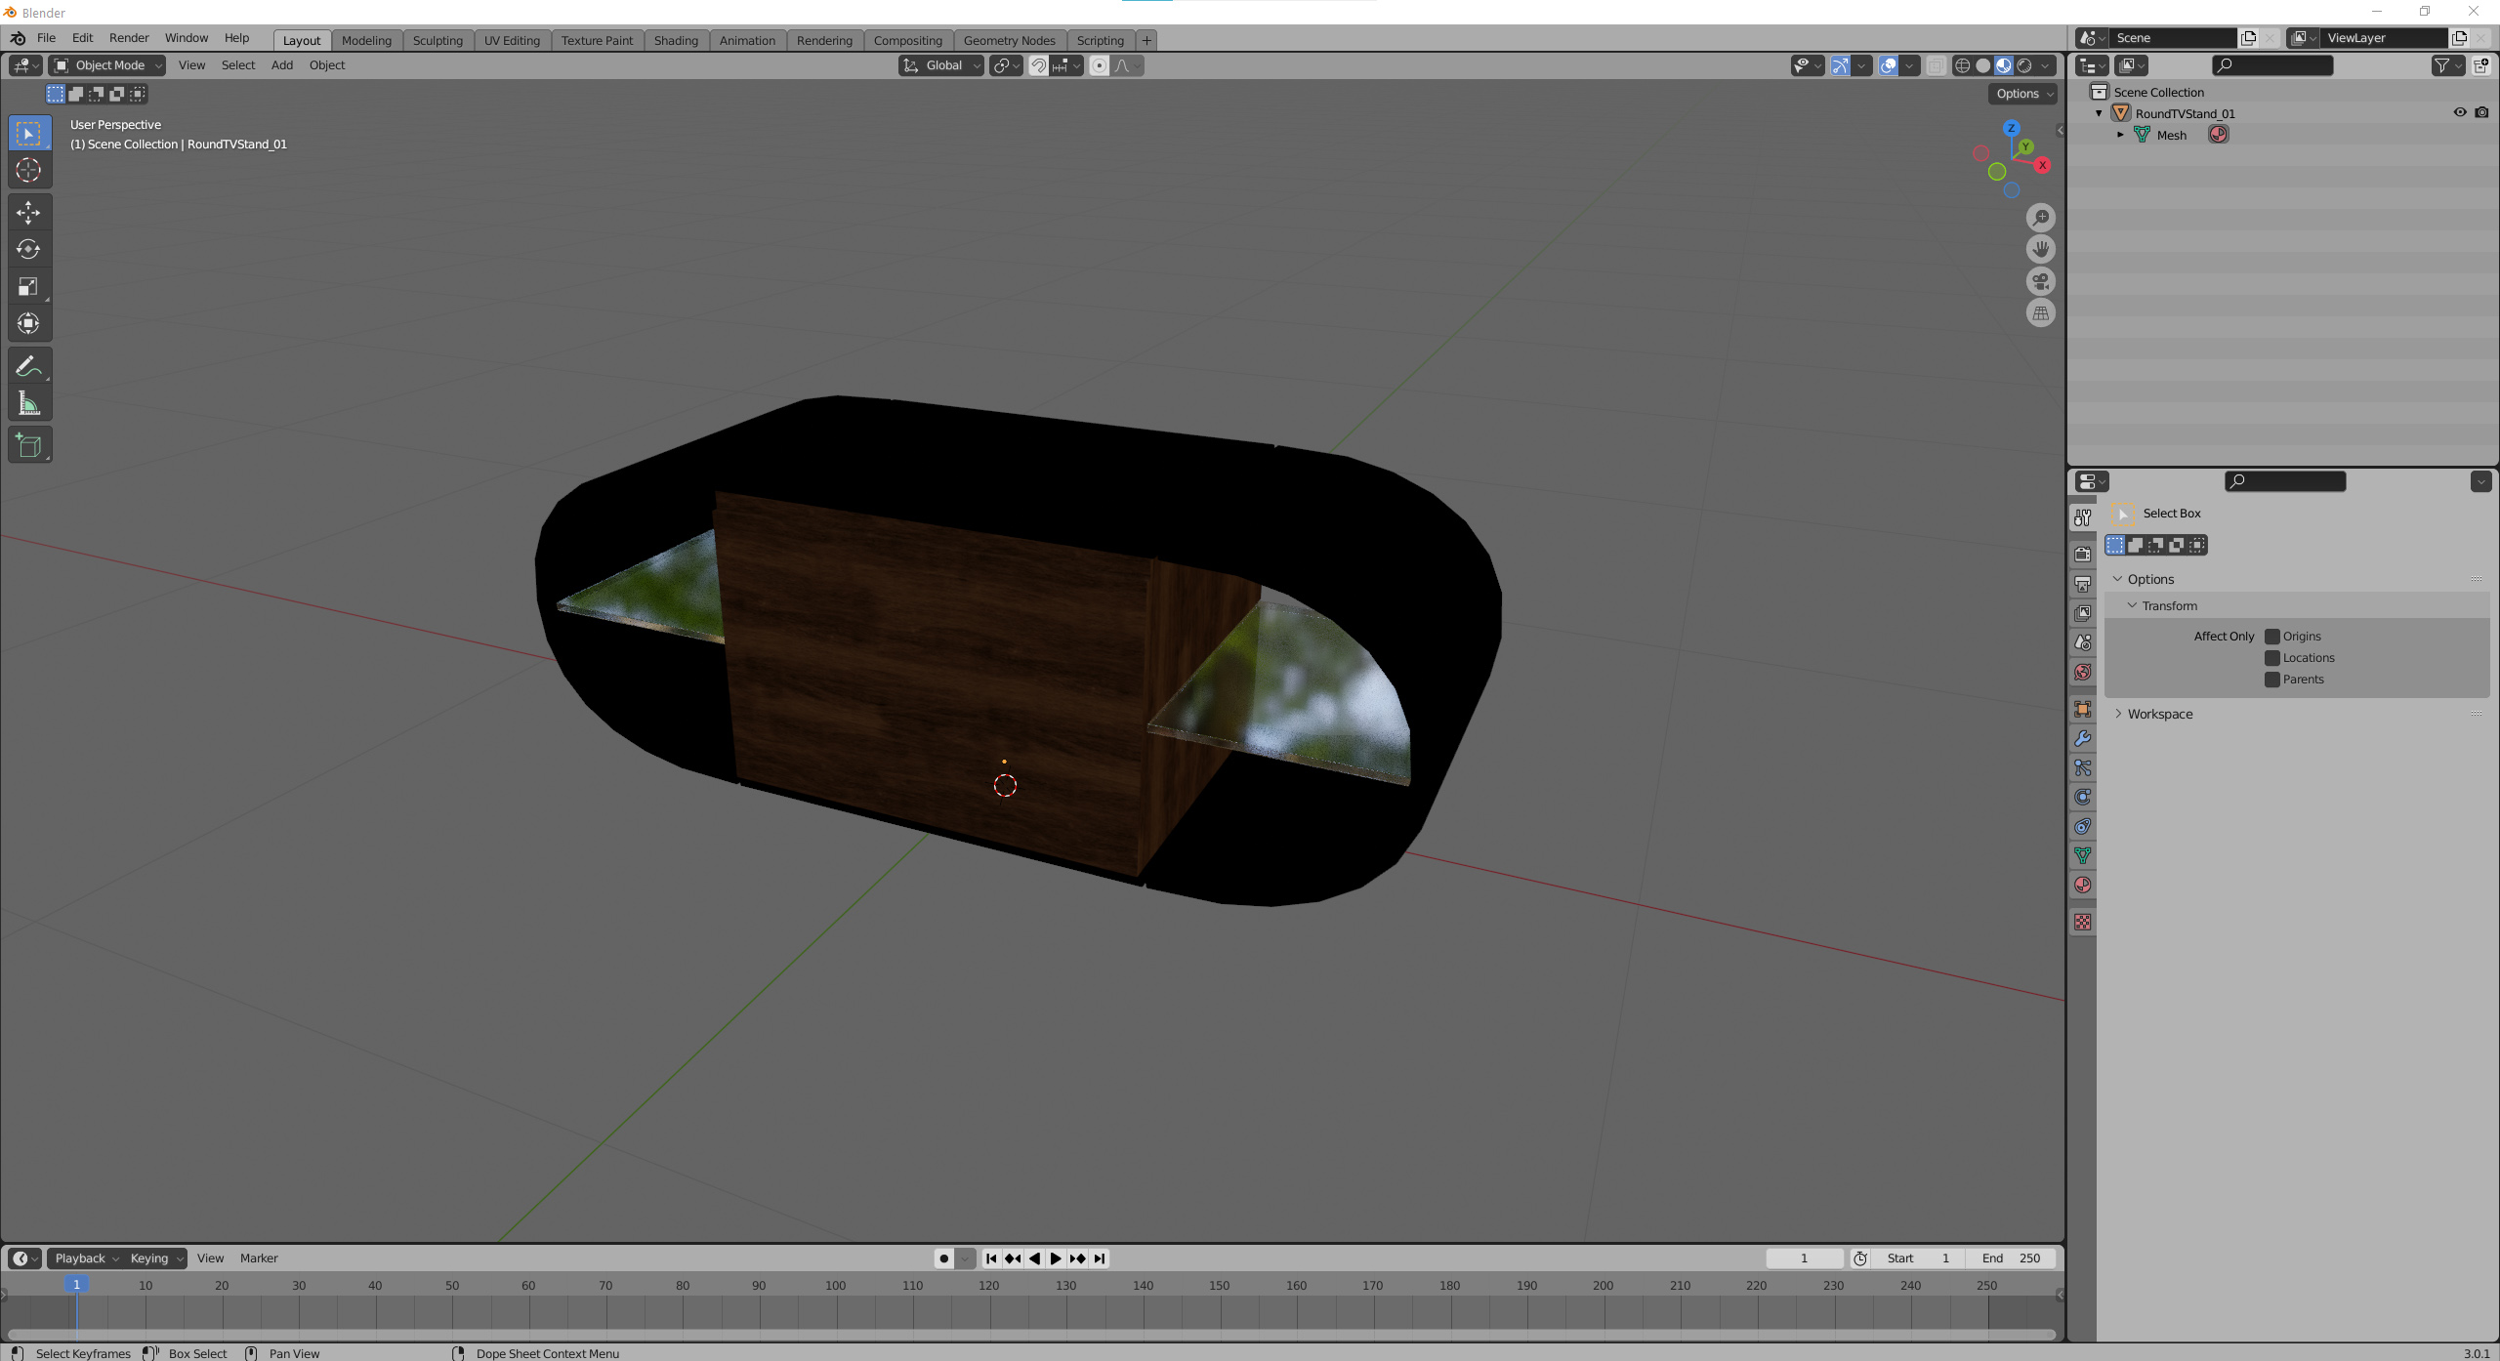Open the Render menu
The image size is (2500, 1361).
(129, 38)
